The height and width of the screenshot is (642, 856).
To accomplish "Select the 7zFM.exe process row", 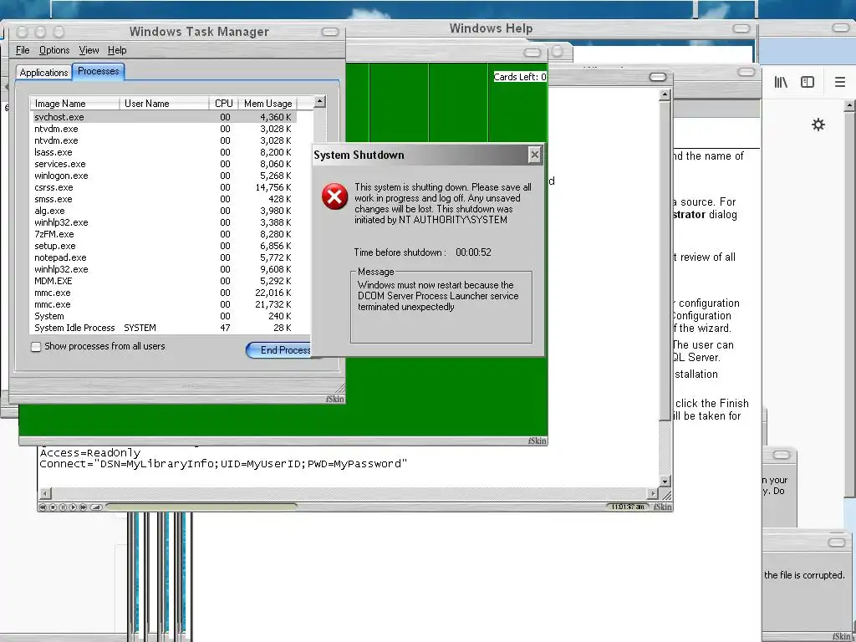I will point(164,234).
